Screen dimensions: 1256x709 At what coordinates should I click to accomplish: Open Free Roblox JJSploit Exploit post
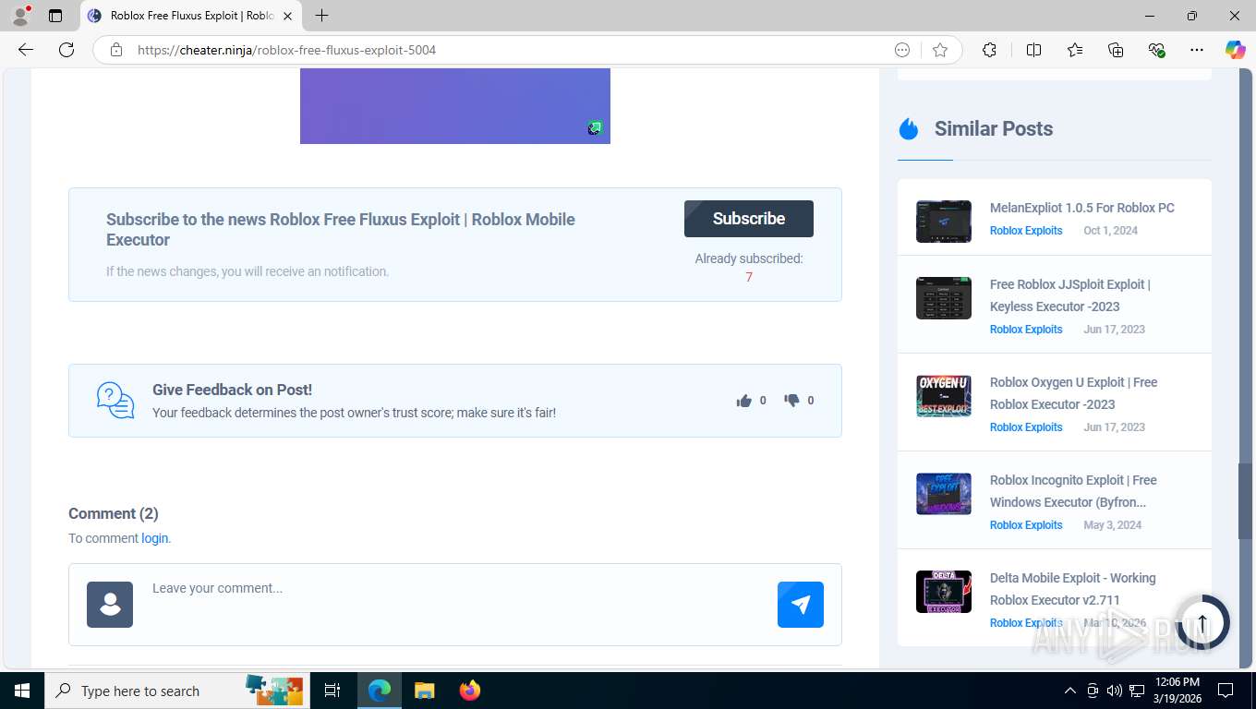point(1070,295)
